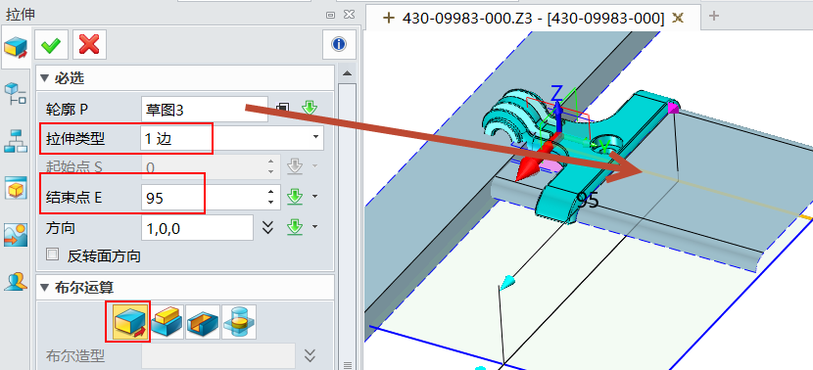Select the base Boolean operation icon

[128, 321]
